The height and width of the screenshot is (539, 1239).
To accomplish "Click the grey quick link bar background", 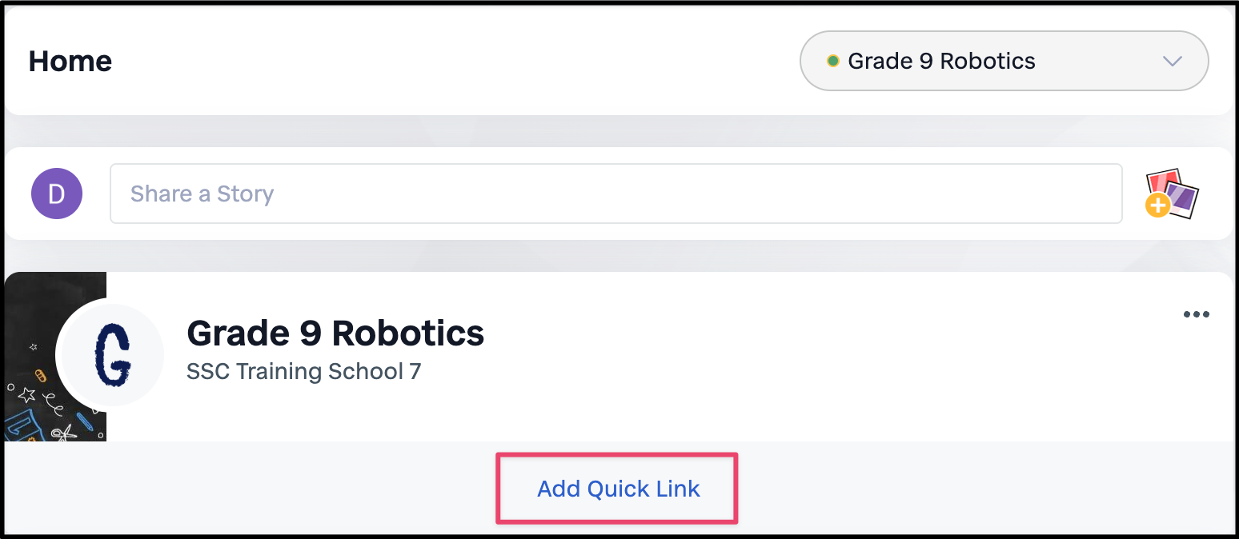I will pyautogui.click(x=960, y=488).
